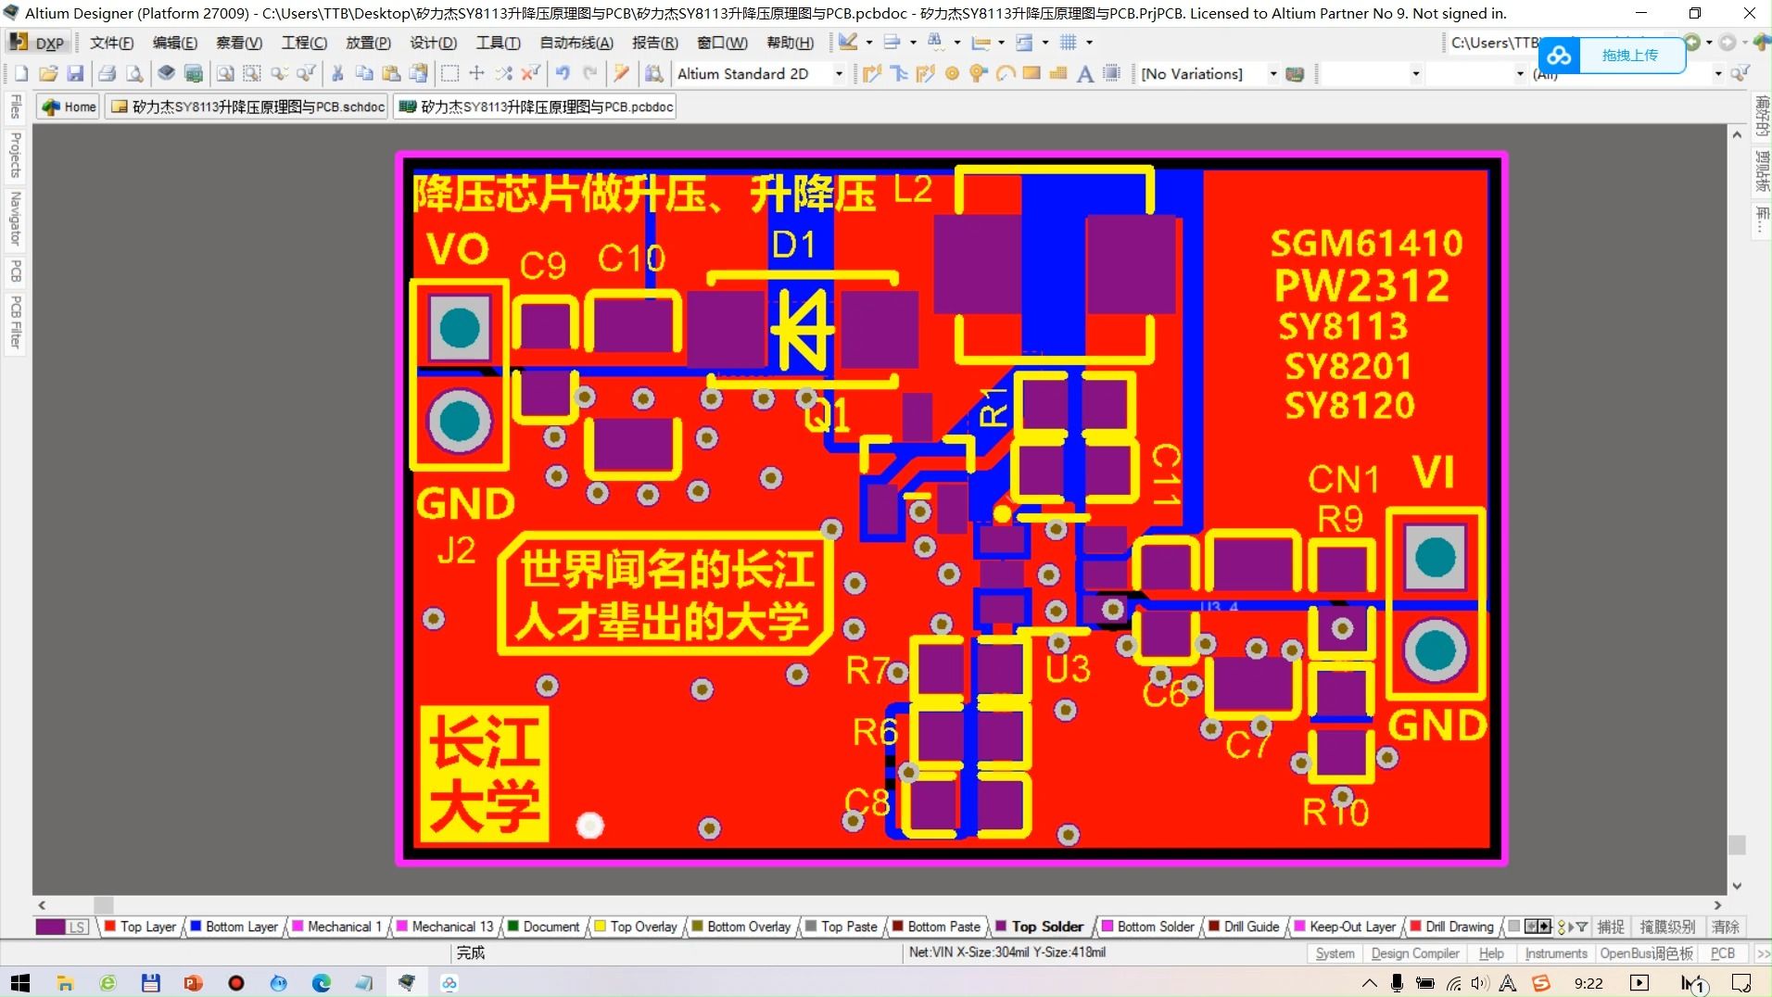Expand the grid options dropdown arrow
The height and width of the screenshot is (997, 1772).
pyautogui.click(x=1089, y=43)
